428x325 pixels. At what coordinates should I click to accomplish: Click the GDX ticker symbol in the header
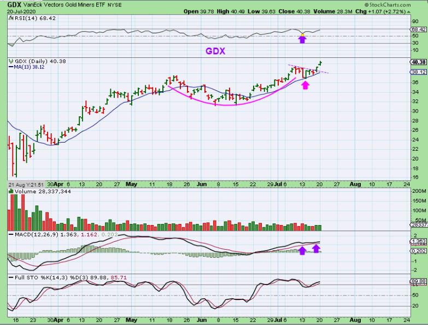pos(14,4)
